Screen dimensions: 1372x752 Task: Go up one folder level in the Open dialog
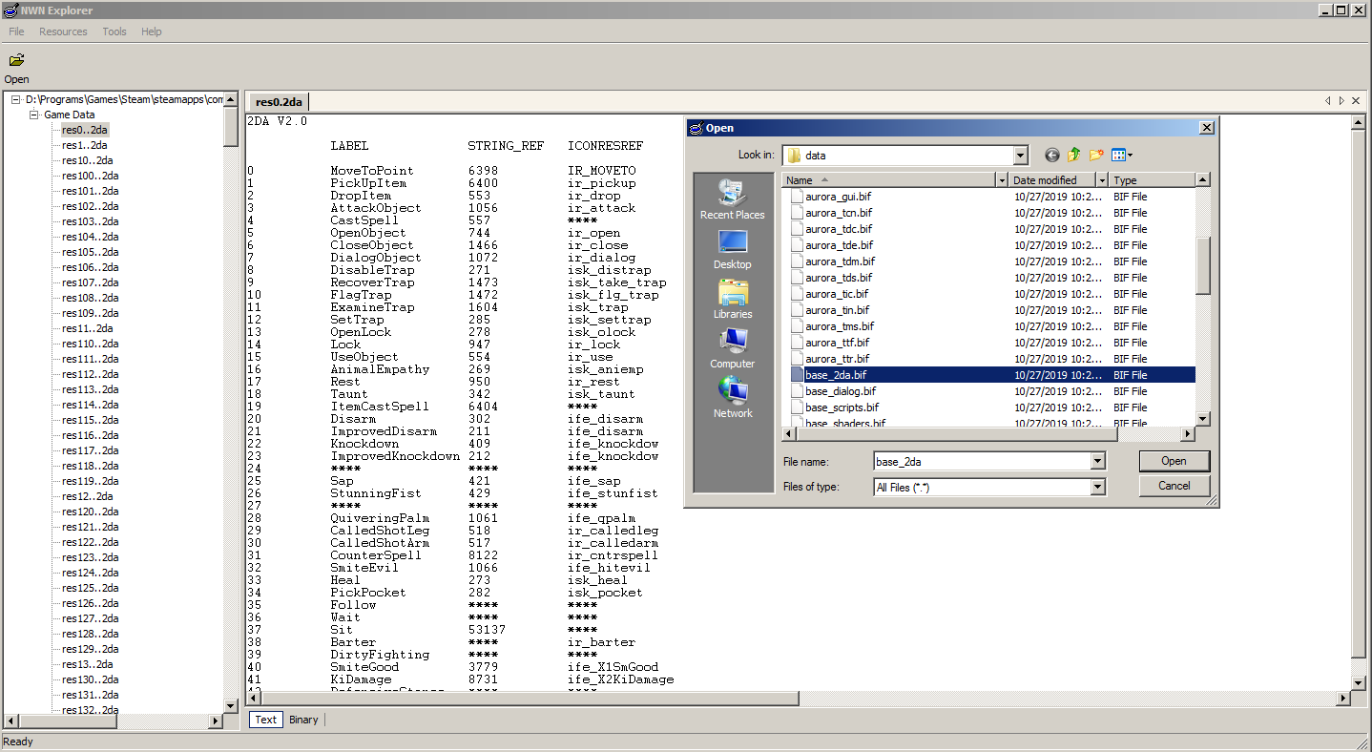tap(1074, 155)
